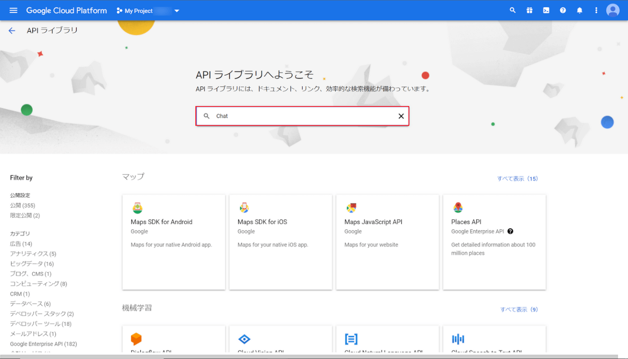Screen dimensions: 628x359
Task: Filter category データベース (6)
Action: [31, 304]
